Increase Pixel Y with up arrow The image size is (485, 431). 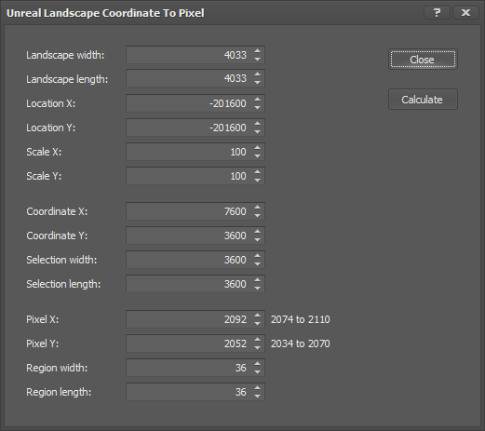(x=257, y=340)
